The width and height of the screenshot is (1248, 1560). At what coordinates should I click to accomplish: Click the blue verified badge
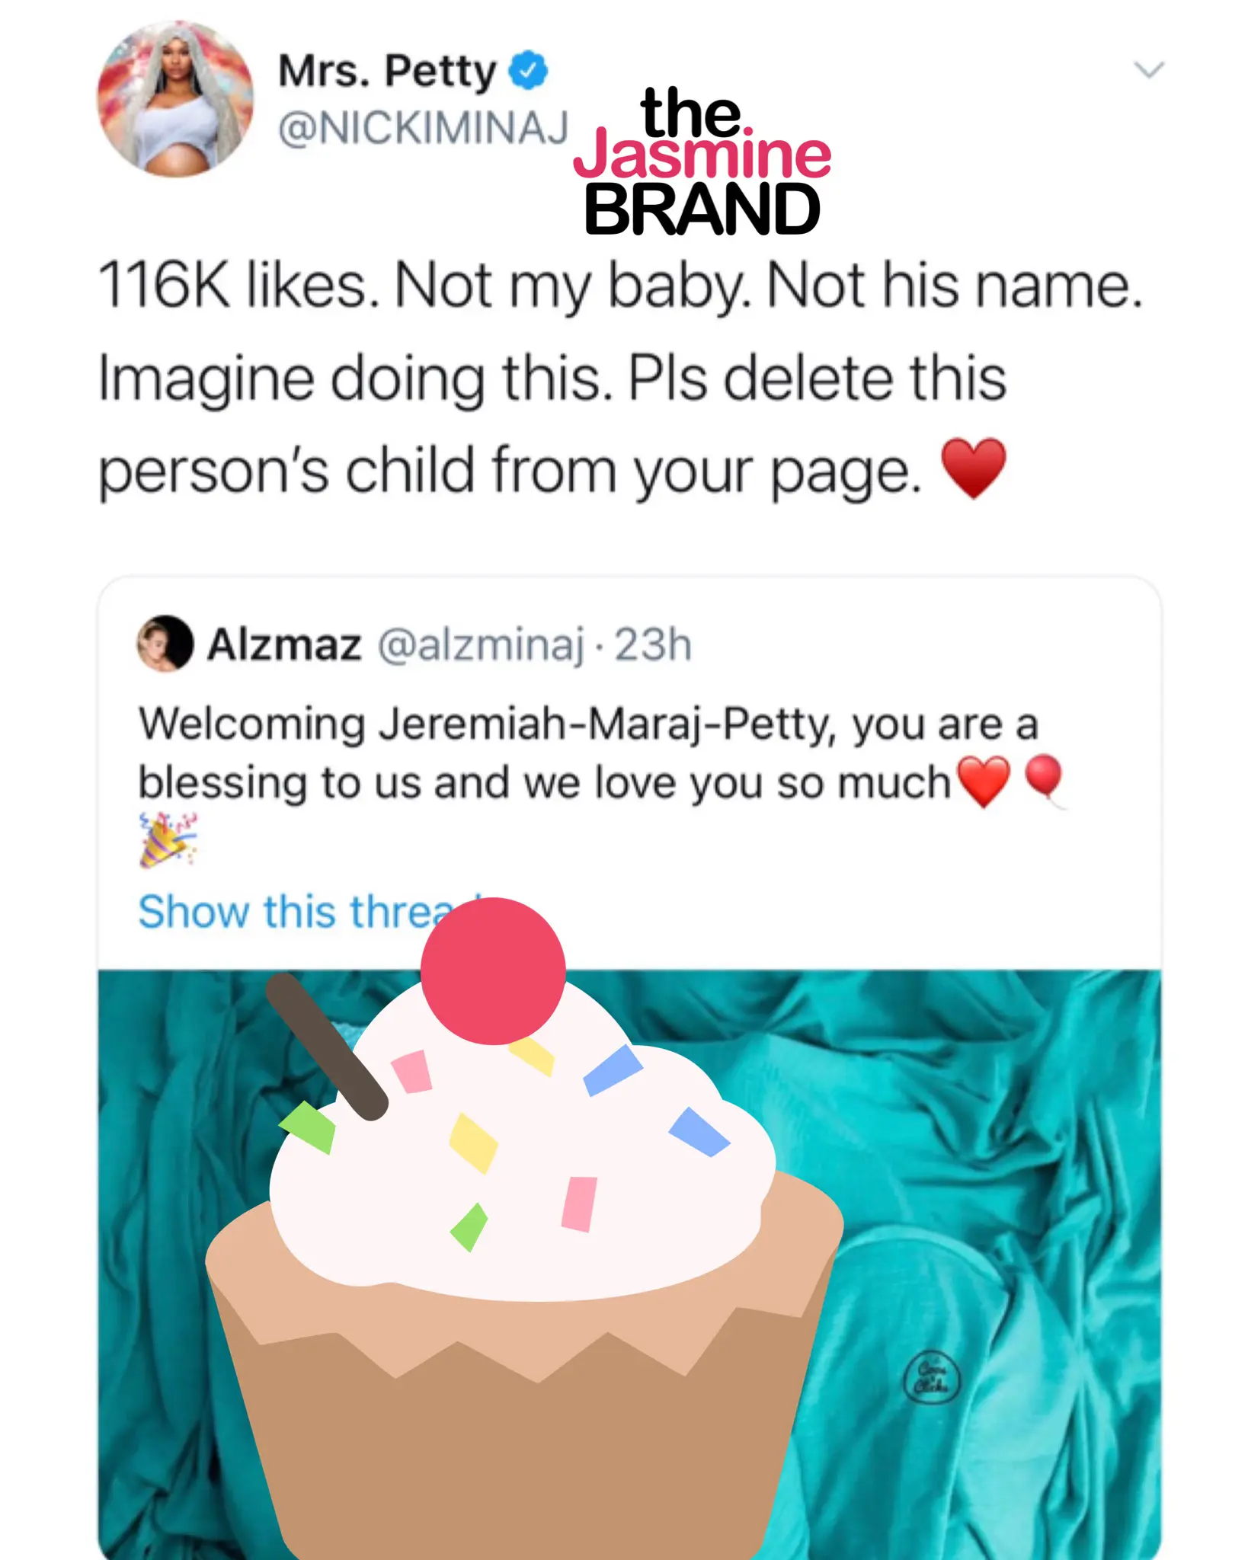[x=529, y=71]
